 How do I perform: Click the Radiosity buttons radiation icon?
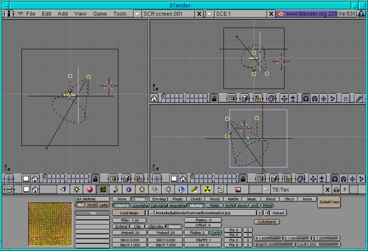[x=207, y=190]
